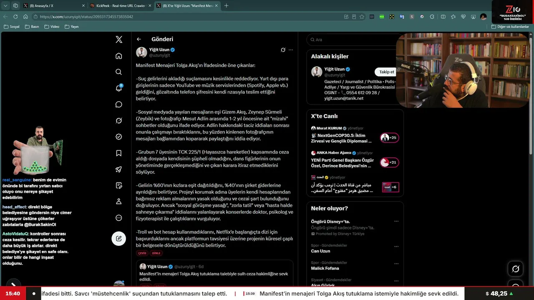534x300 pixels.
Task: Open the Basın bookmarks folder
Action: click(x=32, y=27)
